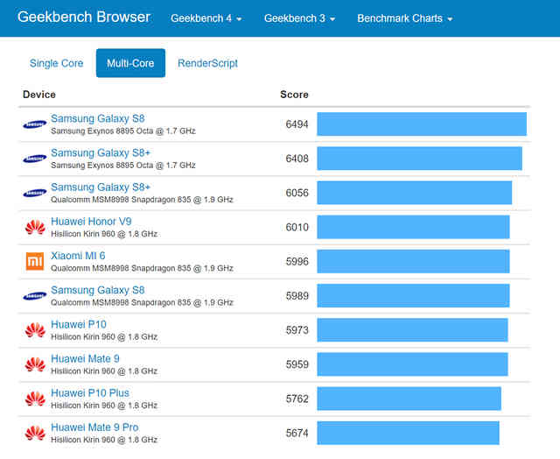Click the score bar for 5674
Screen dimensions: 560x459
409,433
